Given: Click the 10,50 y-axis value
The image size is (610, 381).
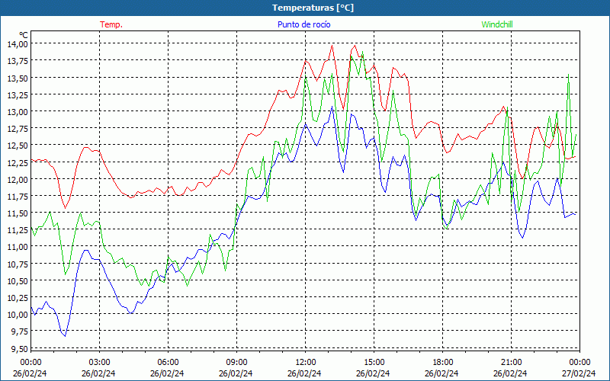Looking at the screenshot, I should pyautogui.click(x=18, y=280).
